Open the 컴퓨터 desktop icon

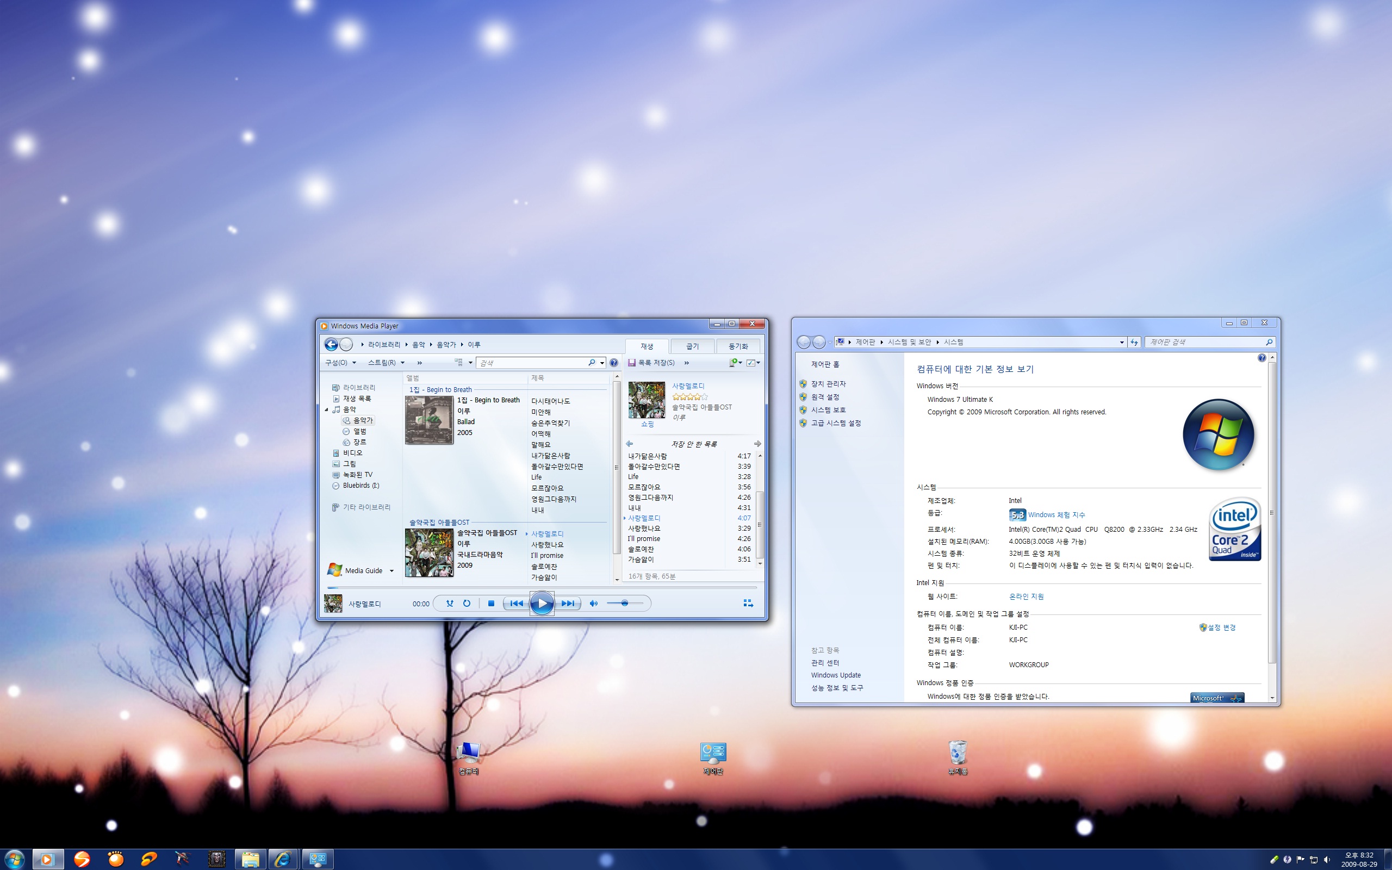[x=469, y=758]
